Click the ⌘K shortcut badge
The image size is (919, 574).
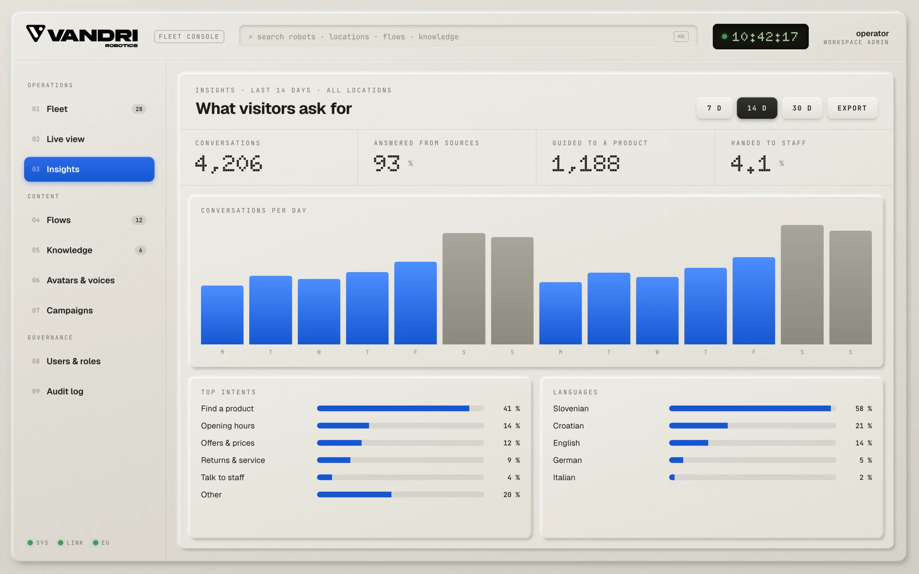click(681, 36)
